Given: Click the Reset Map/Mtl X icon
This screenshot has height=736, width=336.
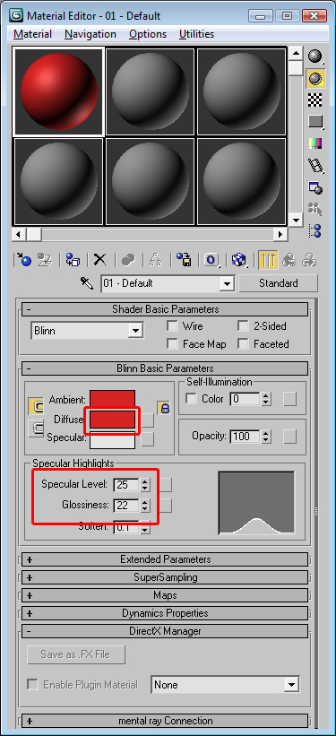Looking at the screenshot, I should [99, 260].
